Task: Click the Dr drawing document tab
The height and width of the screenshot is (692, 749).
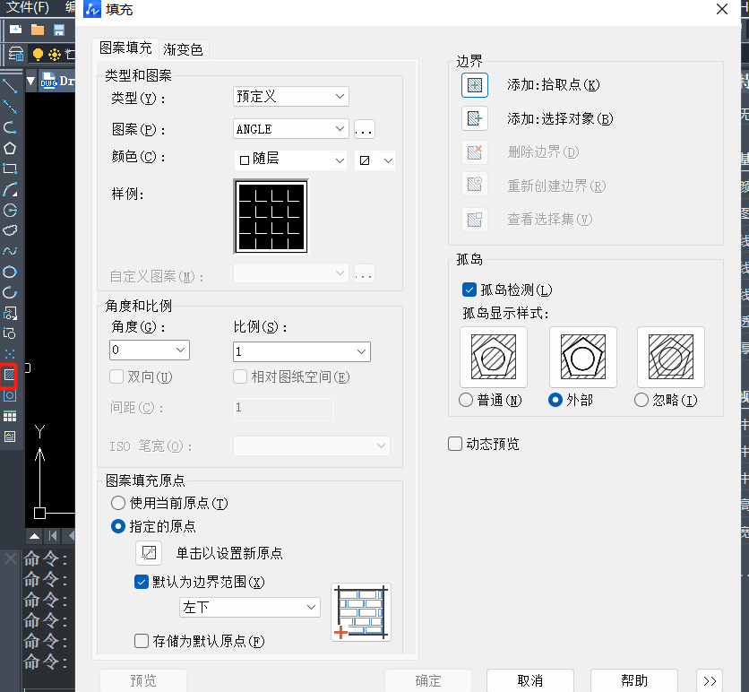Action: 57,82
